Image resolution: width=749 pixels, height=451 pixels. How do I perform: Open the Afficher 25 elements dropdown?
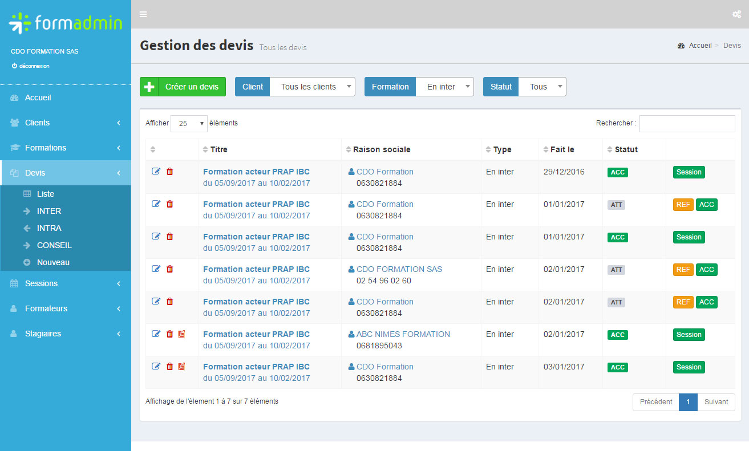189,123
